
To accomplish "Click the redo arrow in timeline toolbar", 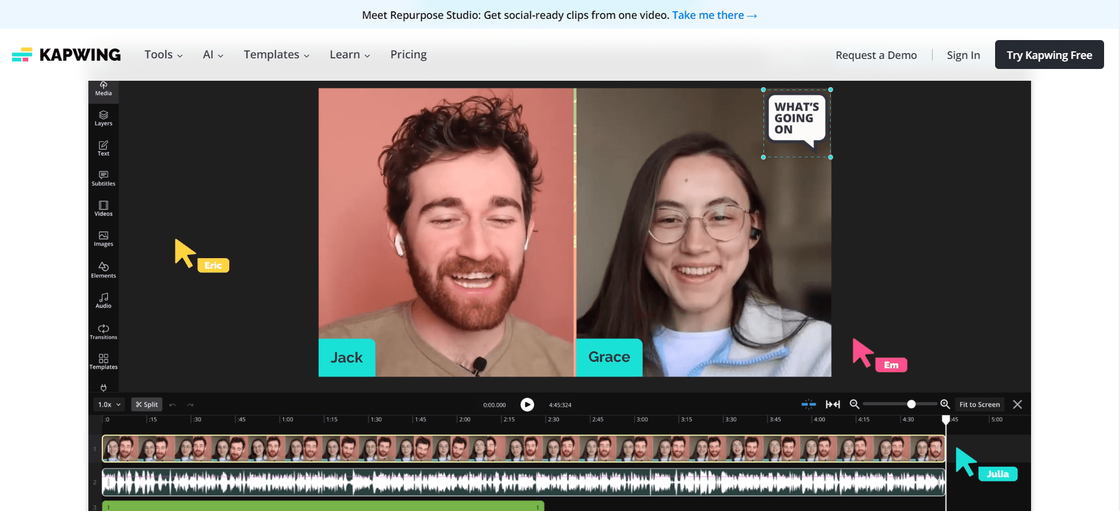I will click(190, 405).
